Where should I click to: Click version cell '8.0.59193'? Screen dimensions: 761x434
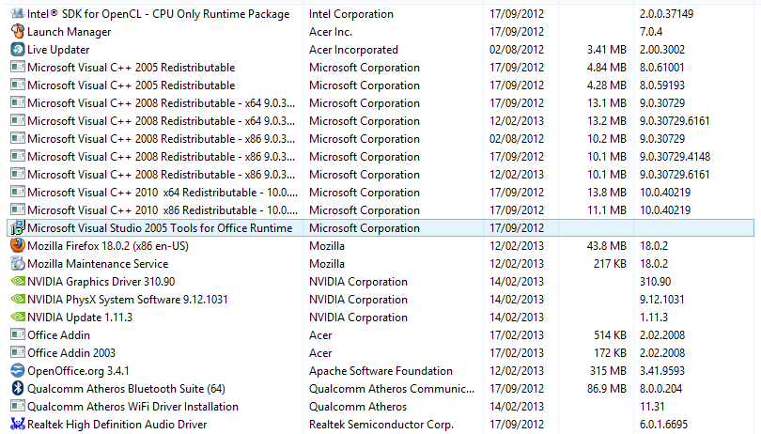click(662, 85)
